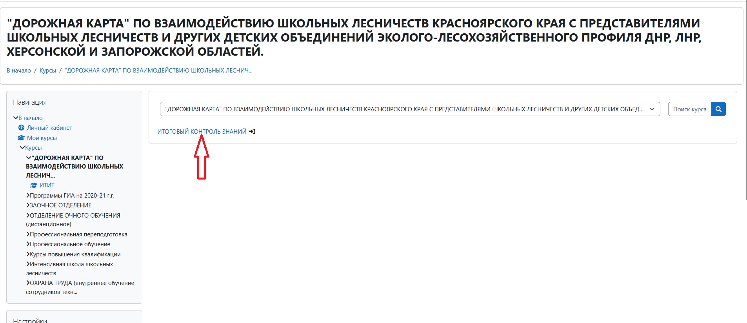Image resolution: width=747 pixels, height=323 pixels.
Task: Collapse the Курсы tree branch
Action: [22, 148]
